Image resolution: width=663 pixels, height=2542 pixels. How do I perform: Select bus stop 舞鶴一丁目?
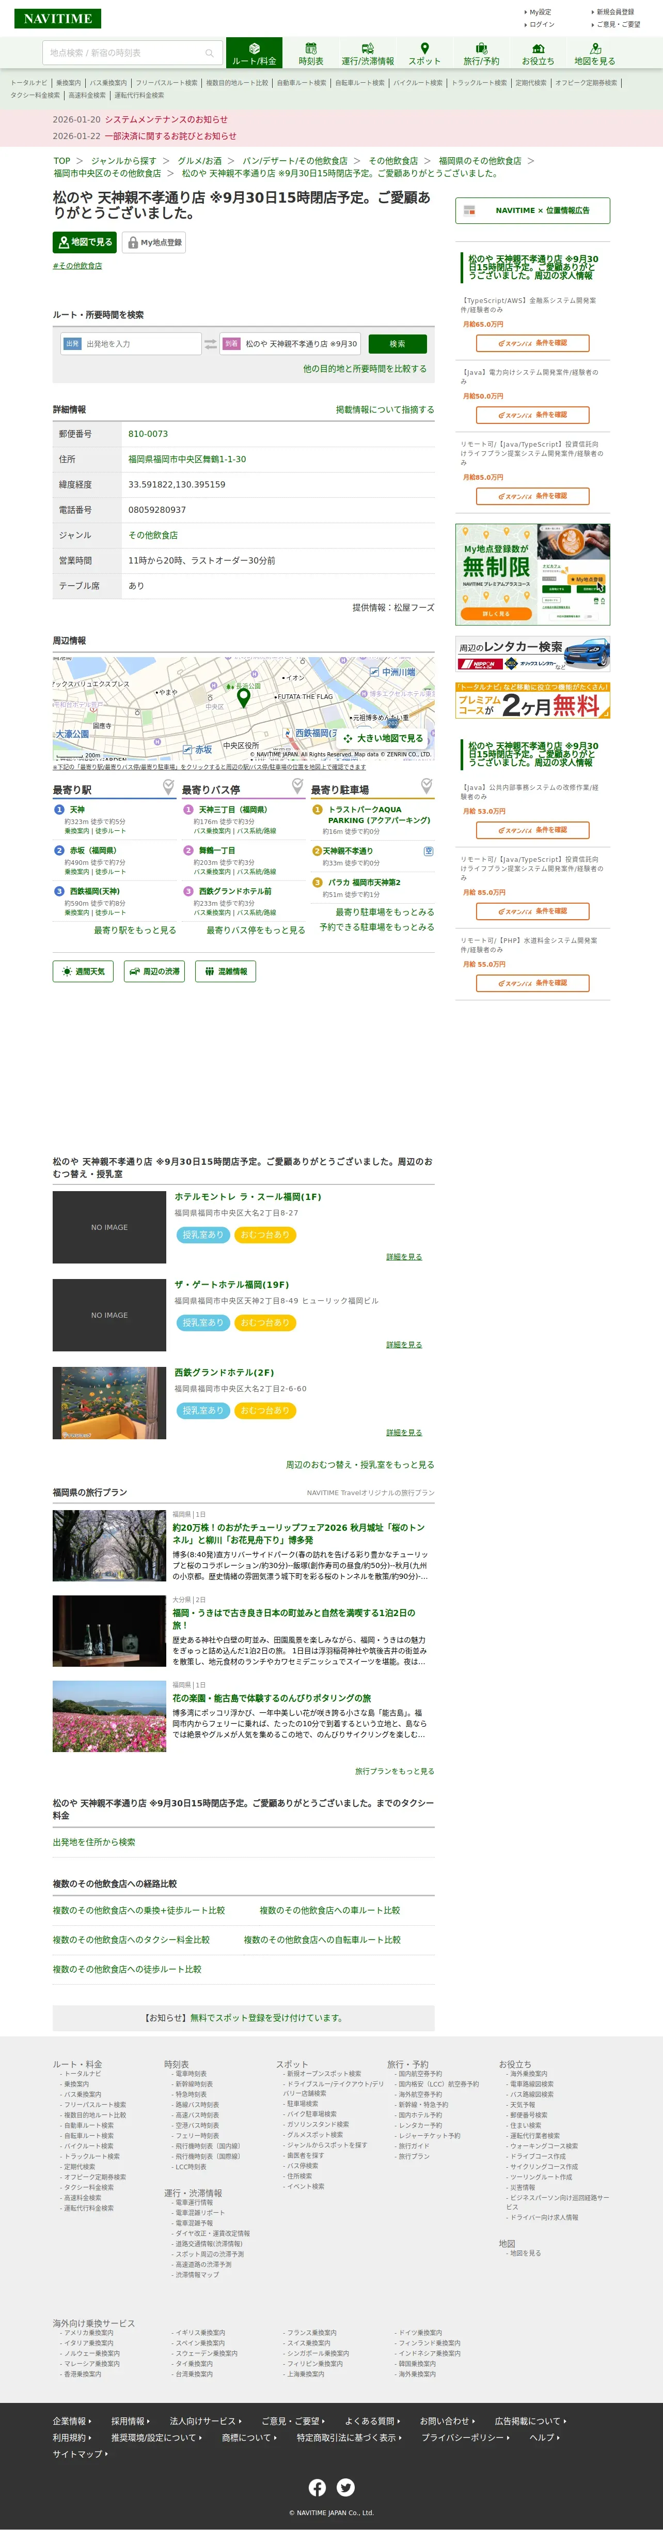point(217,850)
